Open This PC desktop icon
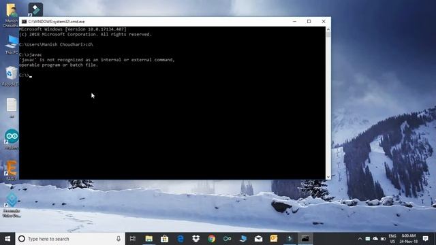Screen dimensions: 436x245 [12, 44]
